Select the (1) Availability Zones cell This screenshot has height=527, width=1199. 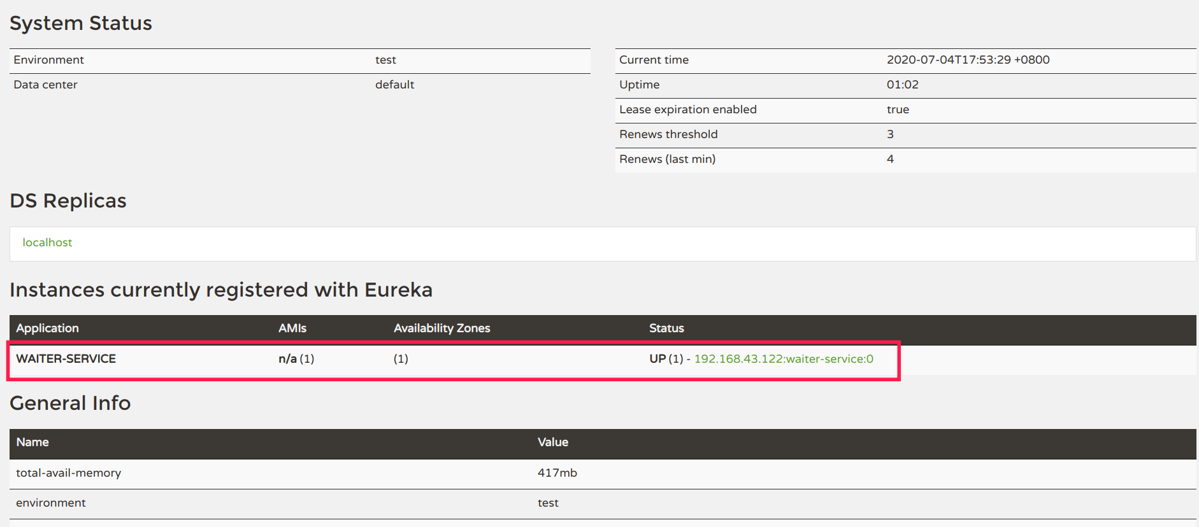click(x=401, y=359)
